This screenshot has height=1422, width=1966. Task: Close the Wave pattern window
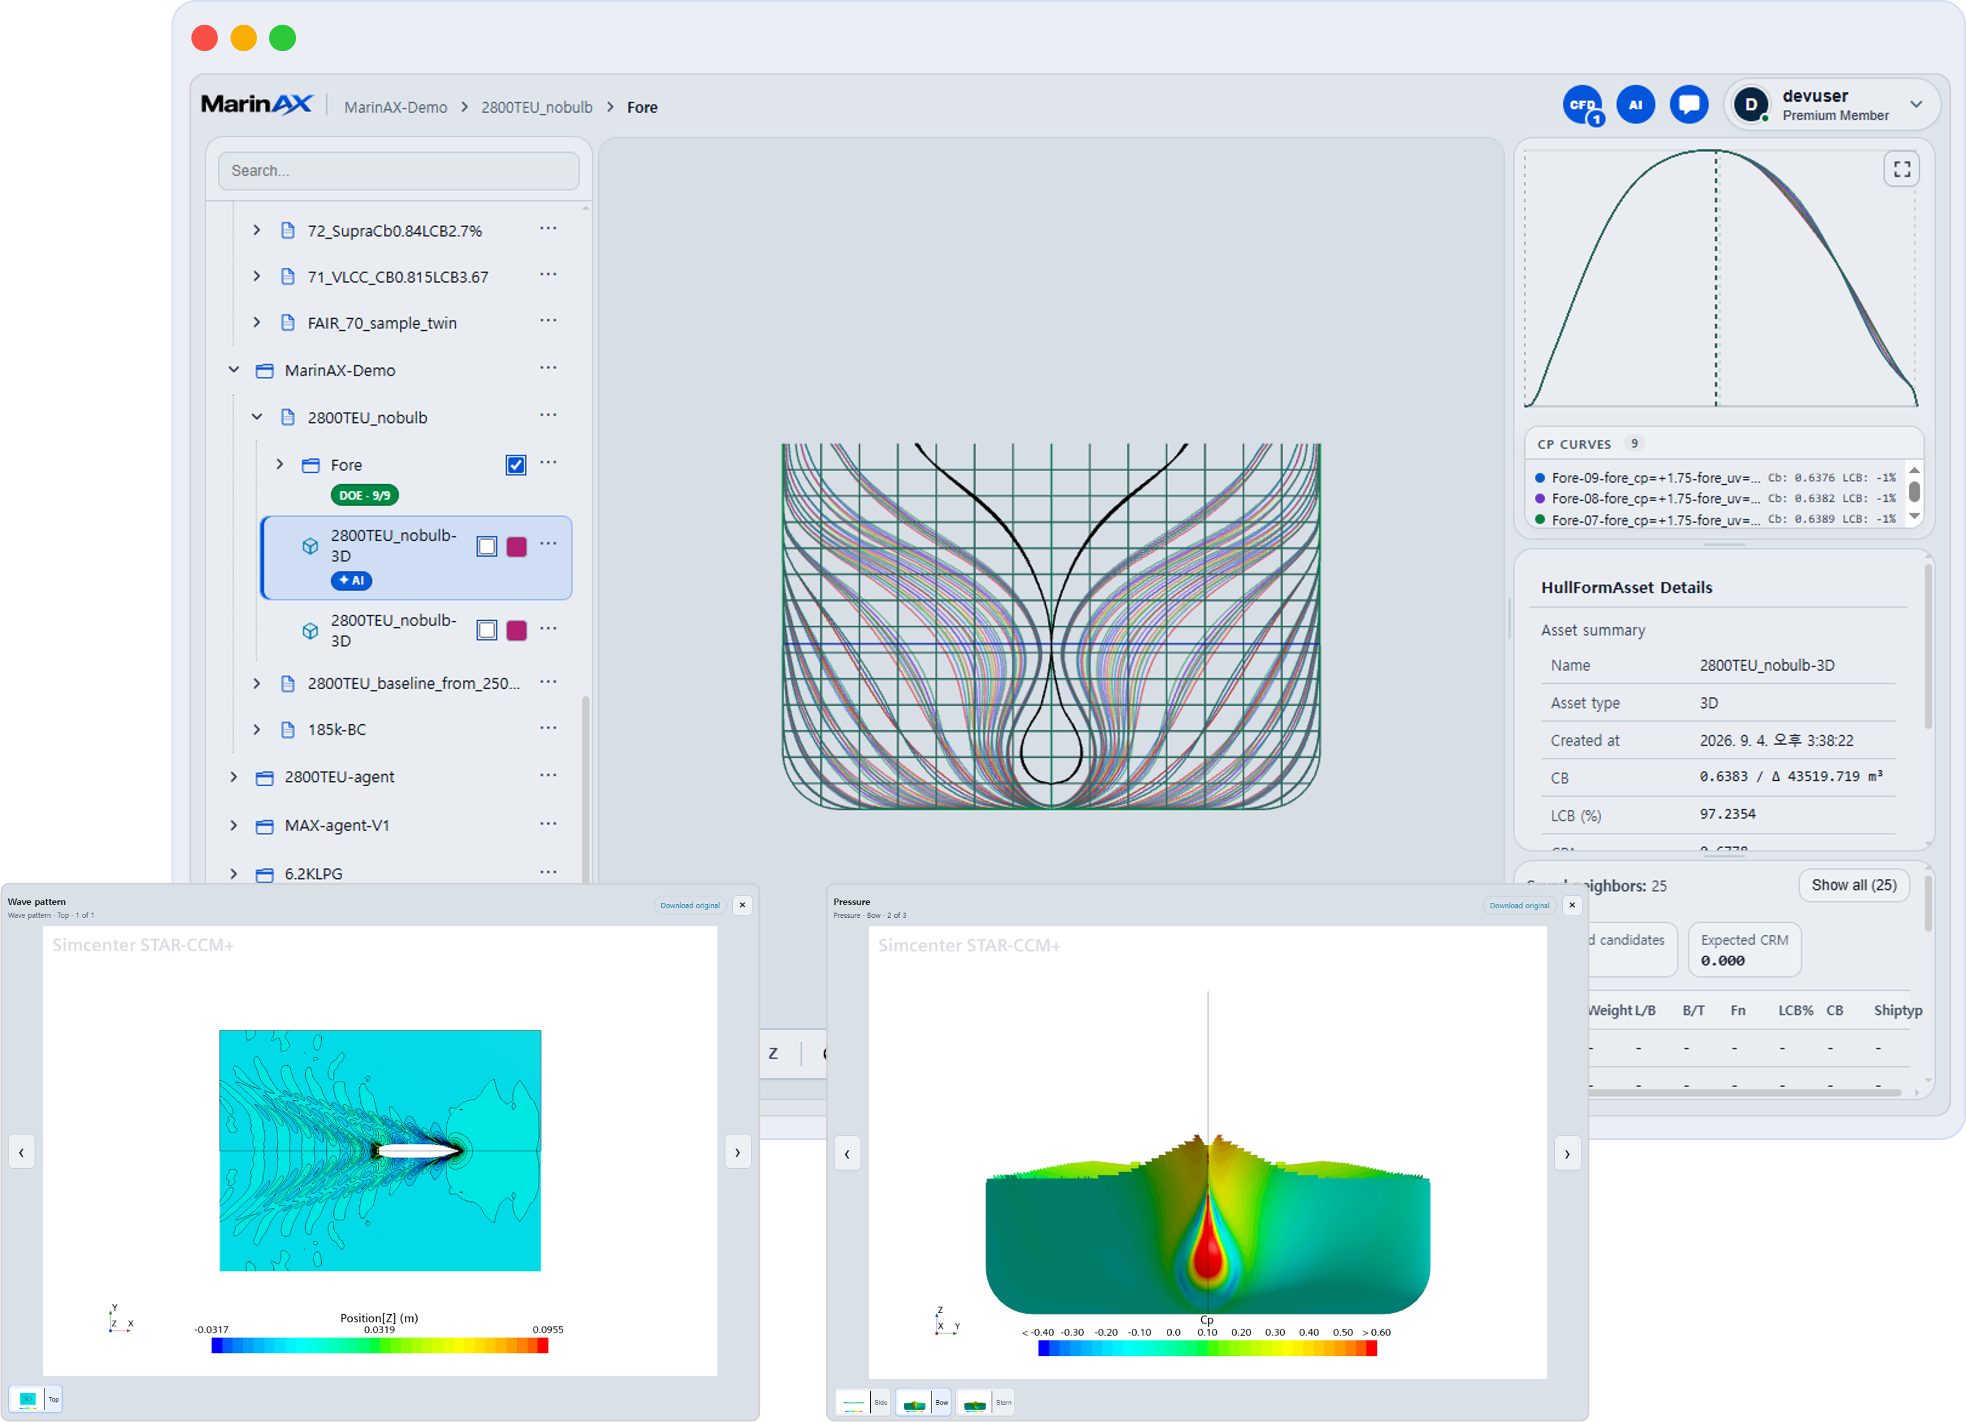click(x=742, y=905)
